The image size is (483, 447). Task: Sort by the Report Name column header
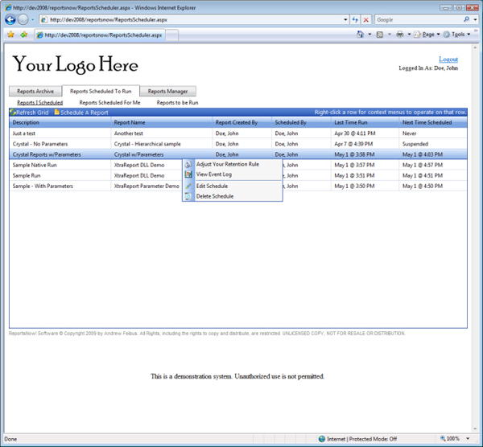(x=162, y=122)
